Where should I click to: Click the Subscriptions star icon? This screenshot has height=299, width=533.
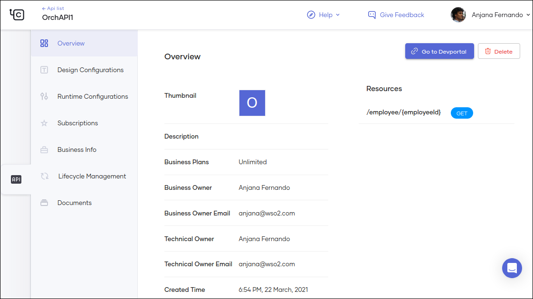44,123
